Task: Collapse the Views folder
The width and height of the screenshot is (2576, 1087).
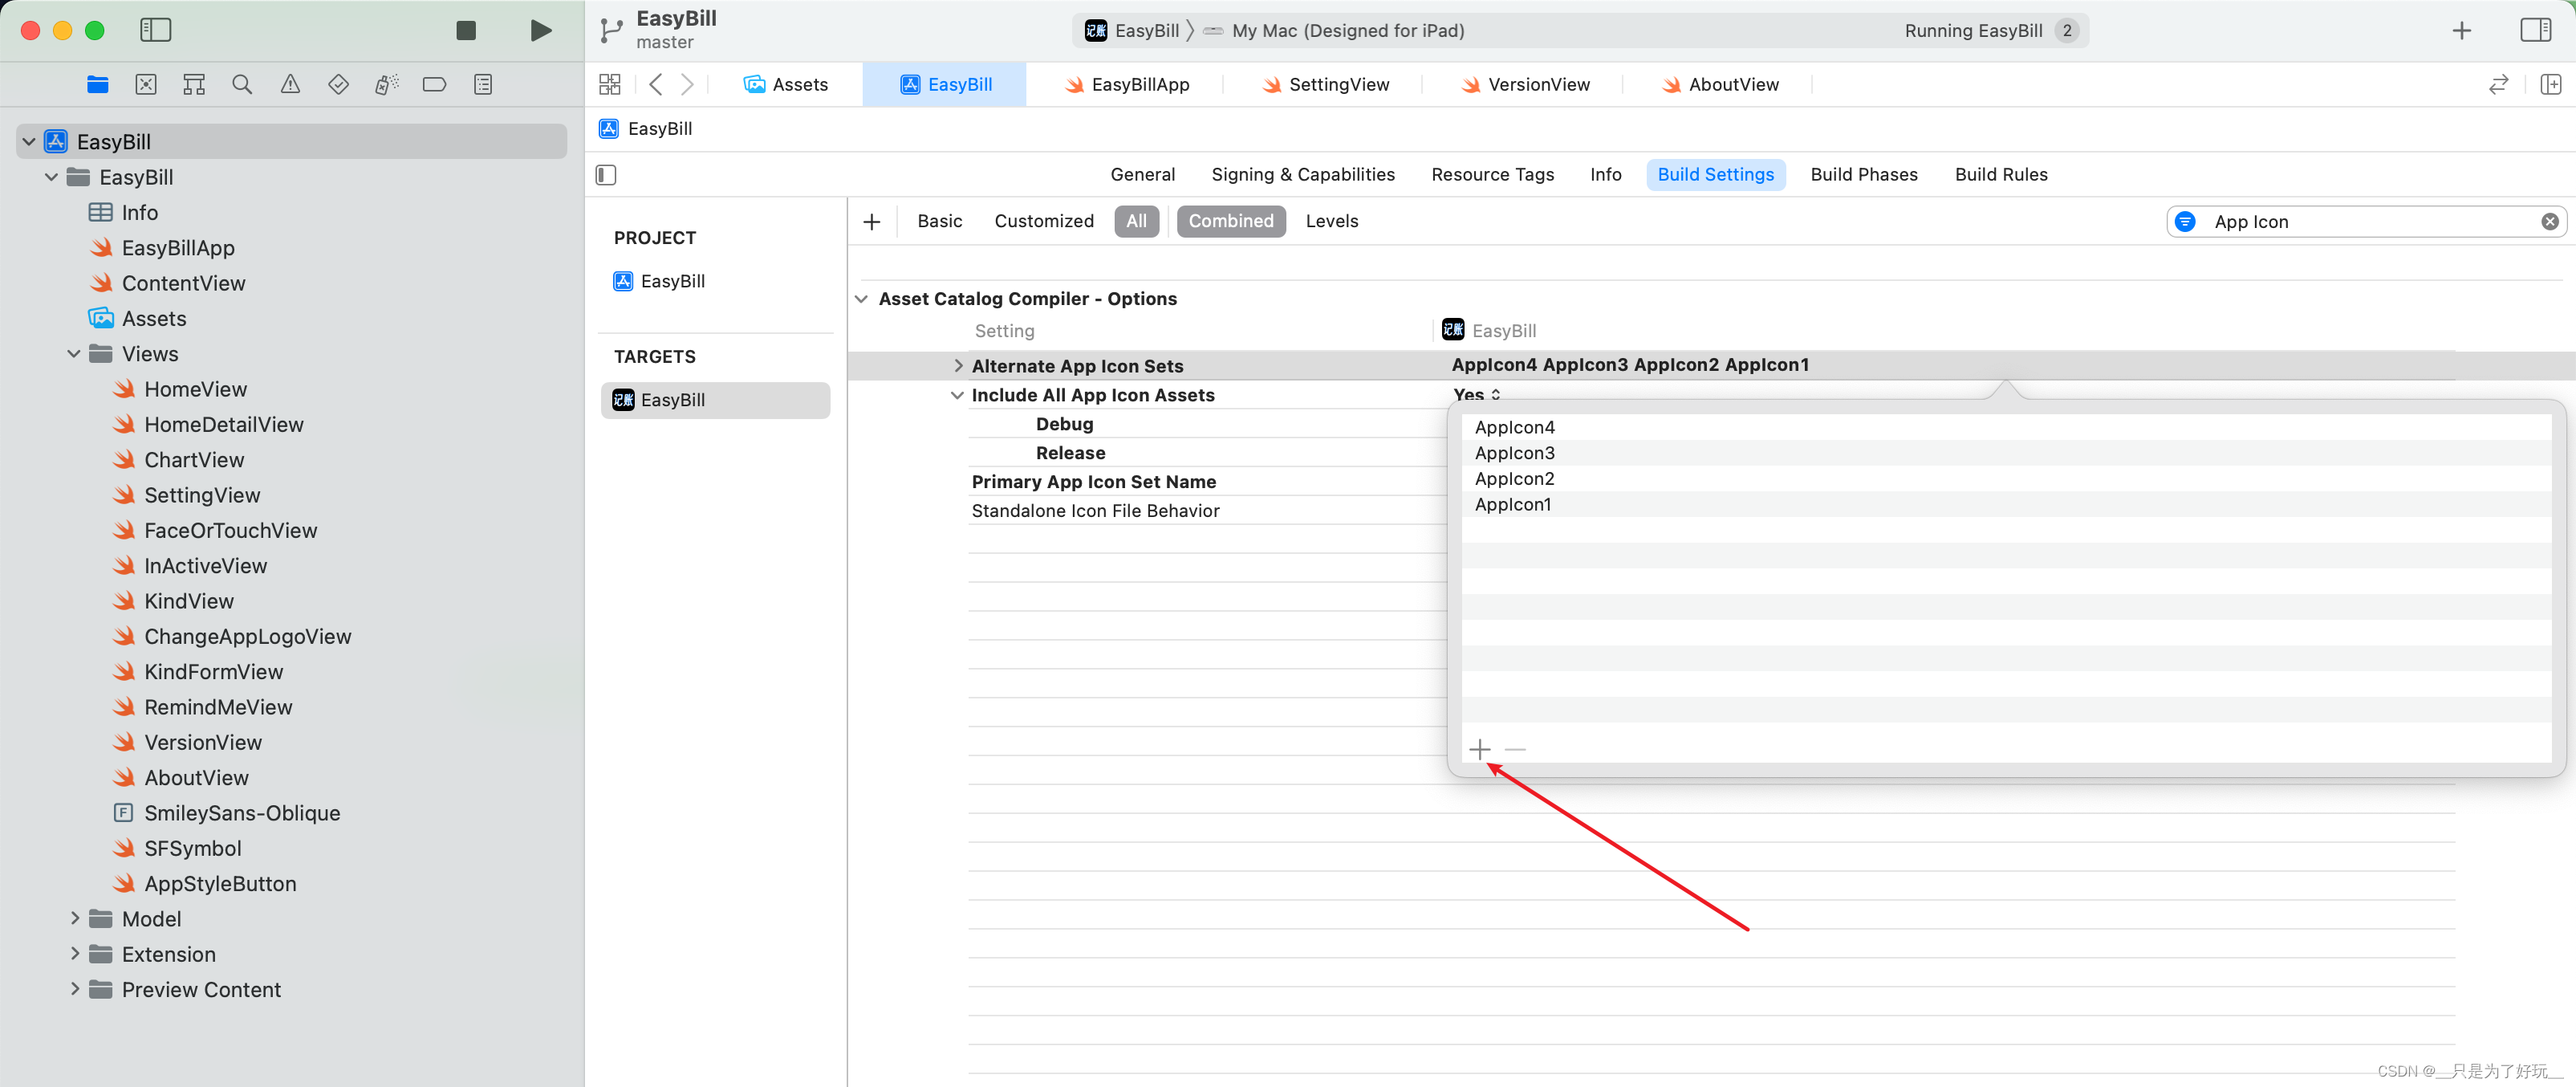Action: point(74,354)
